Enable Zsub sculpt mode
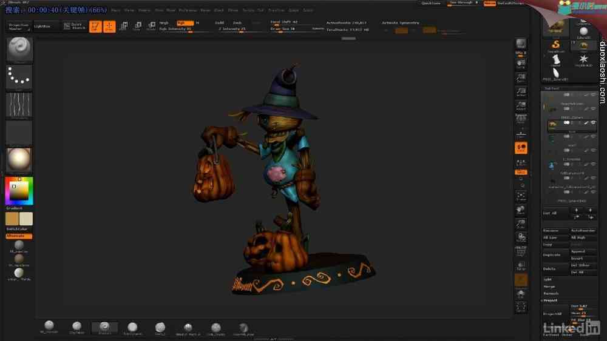 (x=237, y=23)
